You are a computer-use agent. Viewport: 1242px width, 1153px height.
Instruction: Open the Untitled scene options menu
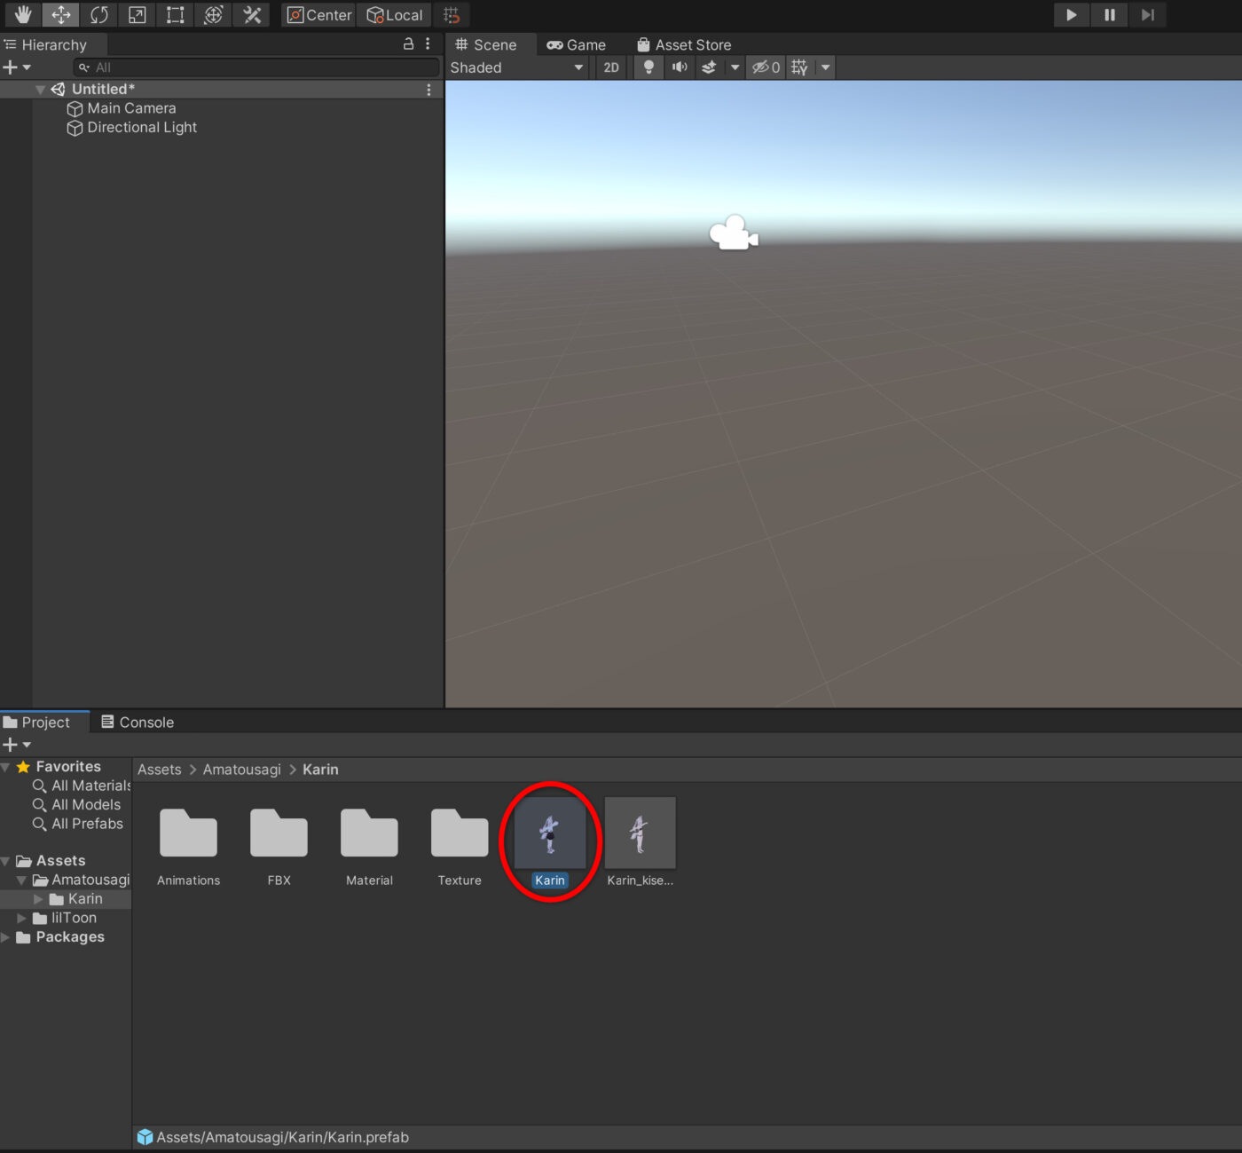click(x=428, y=90)
